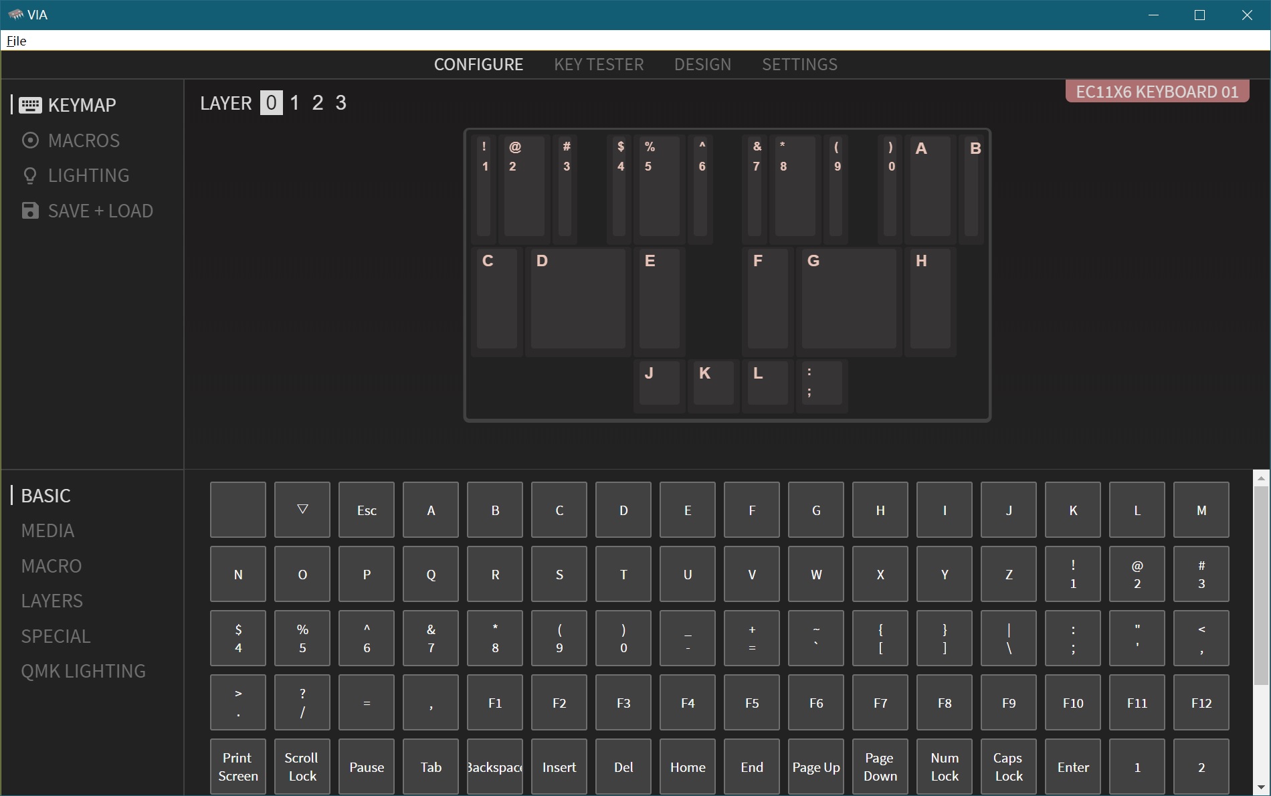Choose the MACRO keycode category
The width and height of the screenshot is (1271, 796).
coord(52,566)
